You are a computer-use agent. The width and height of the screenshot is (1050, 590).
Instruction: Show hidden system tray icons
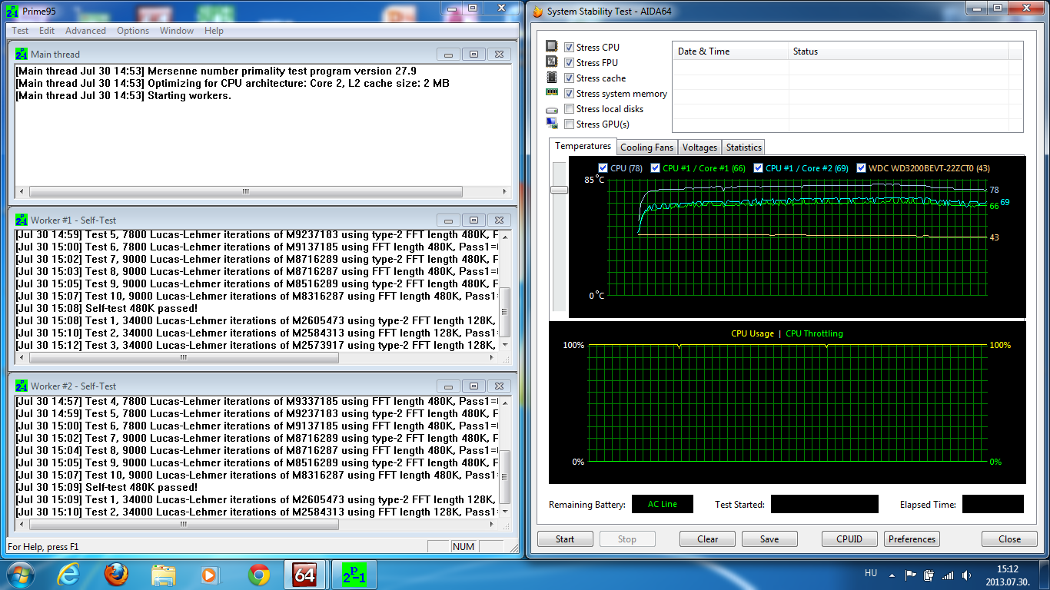[x=891, y=575]
